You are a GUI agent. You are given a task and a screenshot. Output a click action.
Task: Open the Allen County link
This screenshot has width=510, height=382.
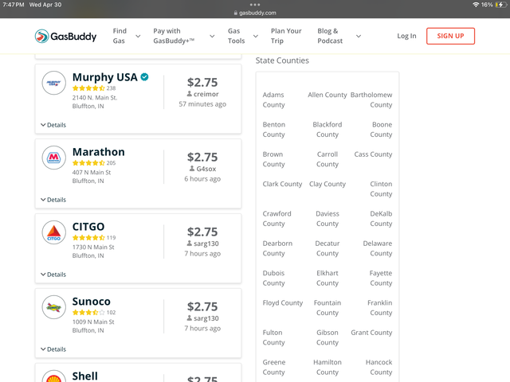tap(328, 95)
